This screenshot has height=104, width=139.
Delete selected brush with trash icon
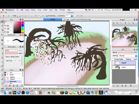click(22, 86)
